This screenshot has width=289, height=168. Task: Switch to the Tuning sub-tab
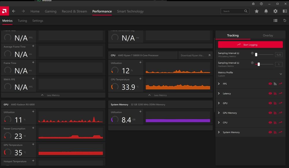22,20
